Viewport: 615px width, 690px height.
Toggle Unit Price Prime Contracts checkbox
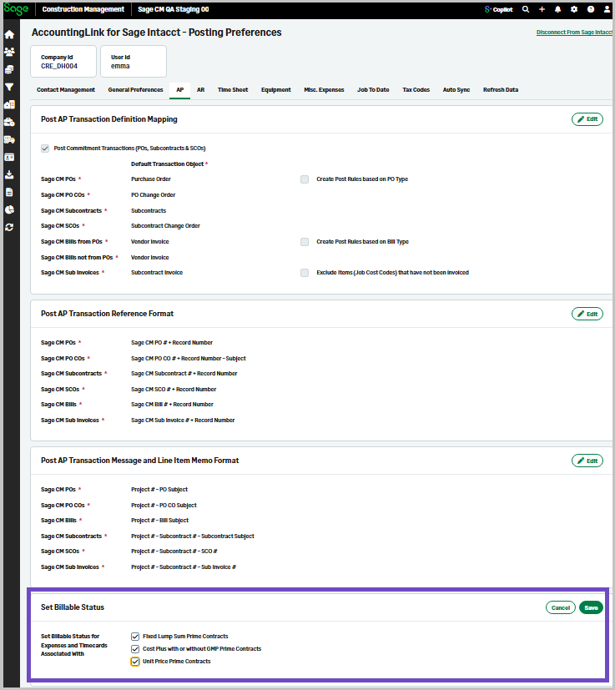[135, 662]
